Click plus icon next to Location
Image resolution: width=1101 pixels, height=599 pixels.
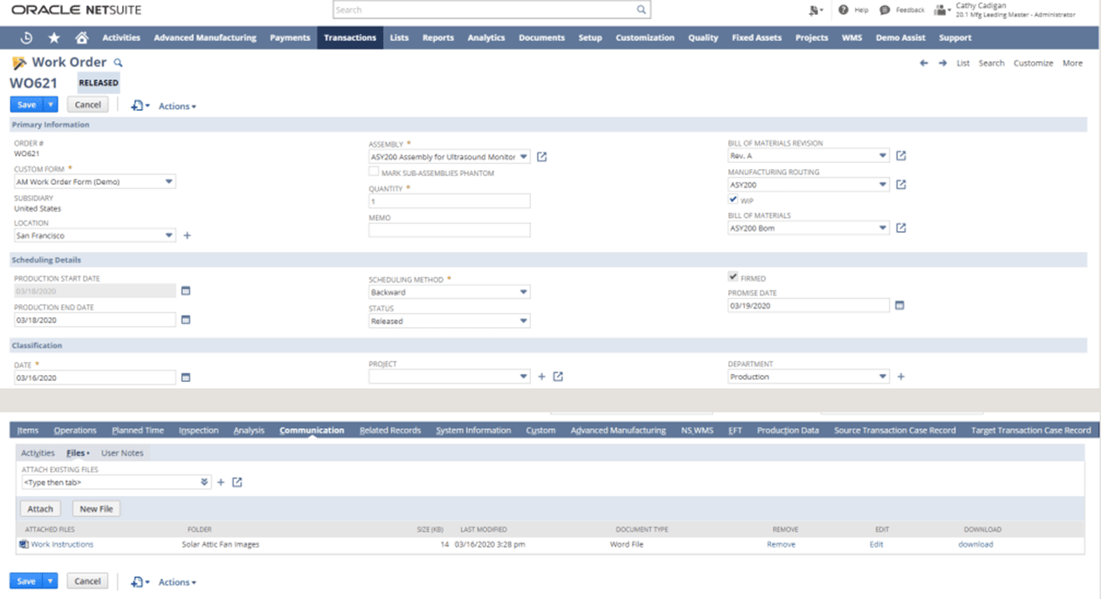tap(187, 235)
